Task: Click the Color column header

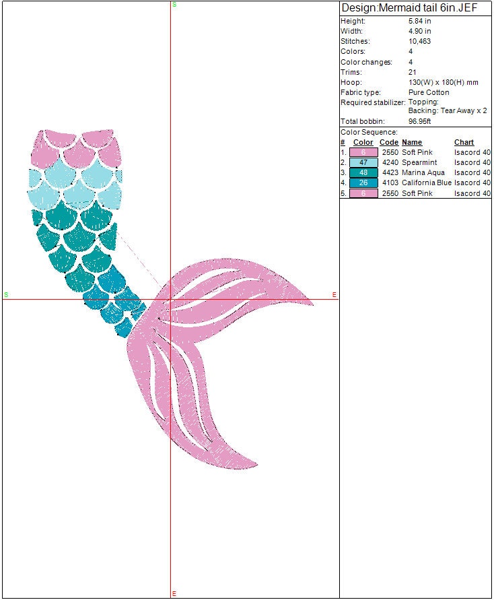Action: tap(363, 143)
